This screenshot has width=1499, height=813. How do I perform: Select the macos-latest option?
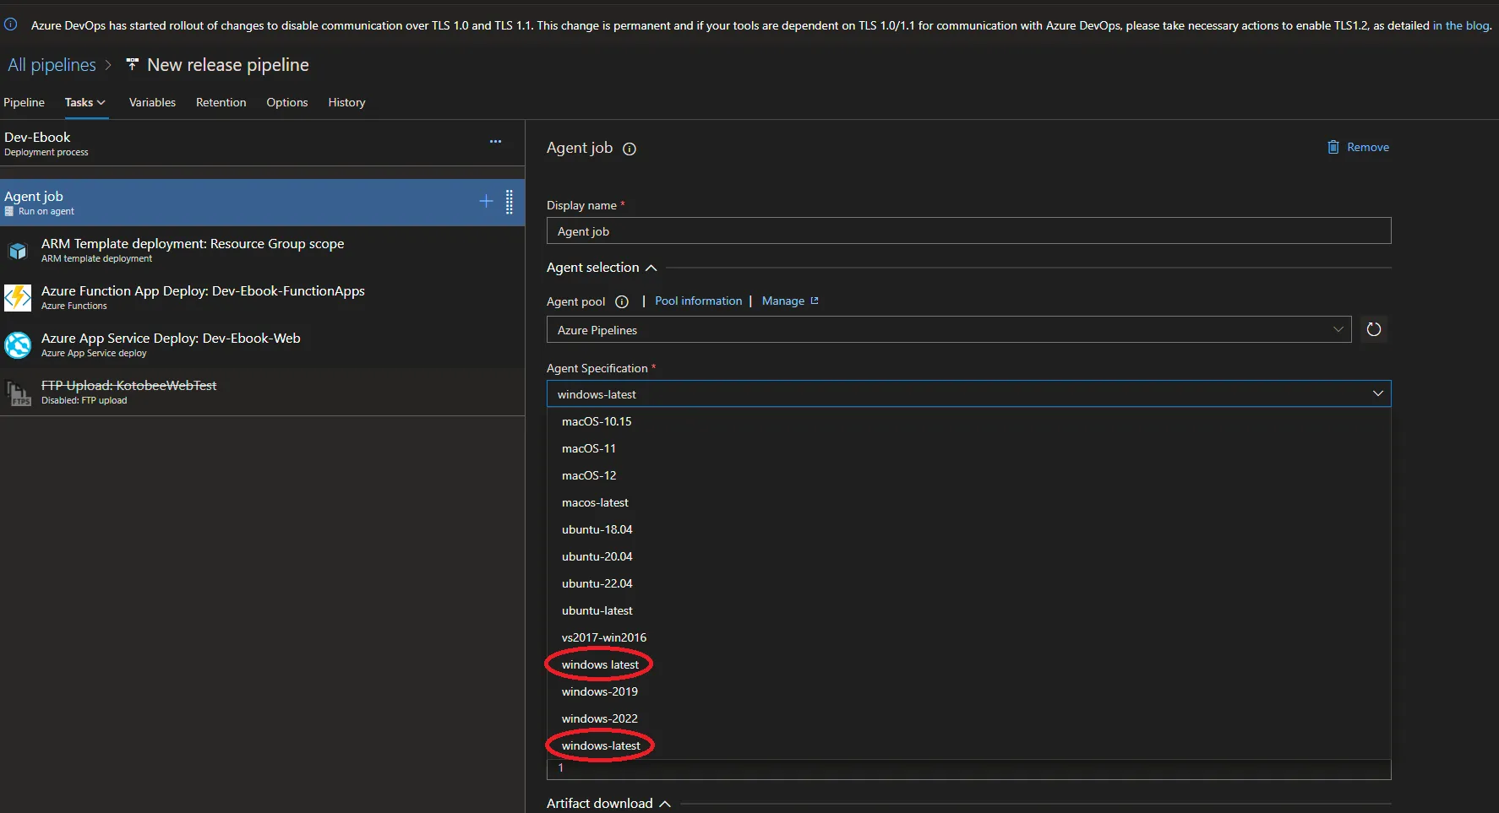pyautogui.click(x=968, y=502)
